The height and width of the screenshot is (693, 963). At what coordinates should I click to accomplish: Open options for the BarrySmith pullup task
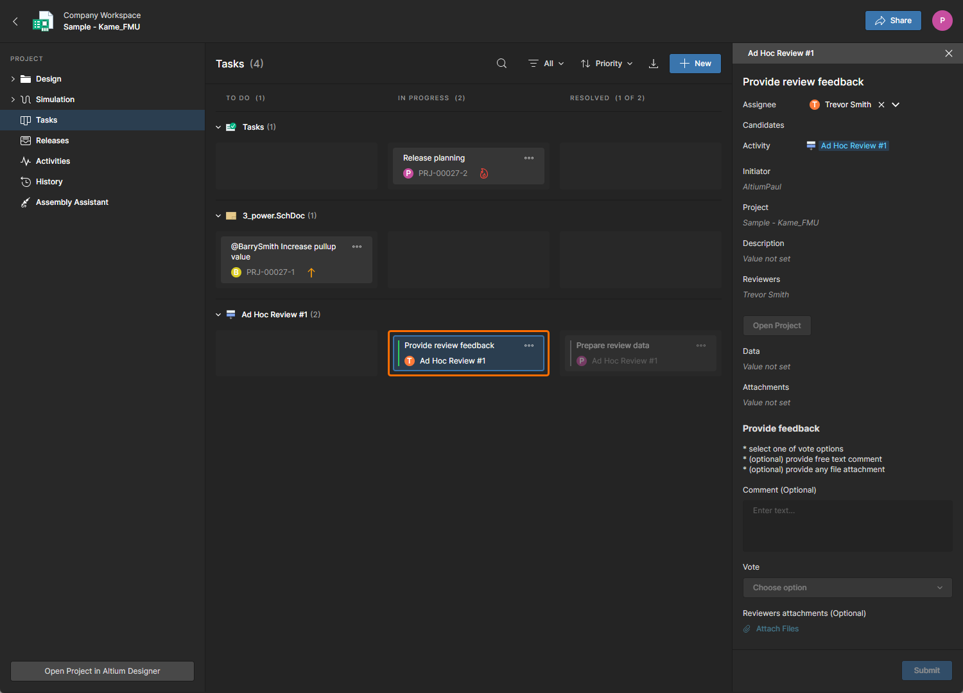pos(357,247)
